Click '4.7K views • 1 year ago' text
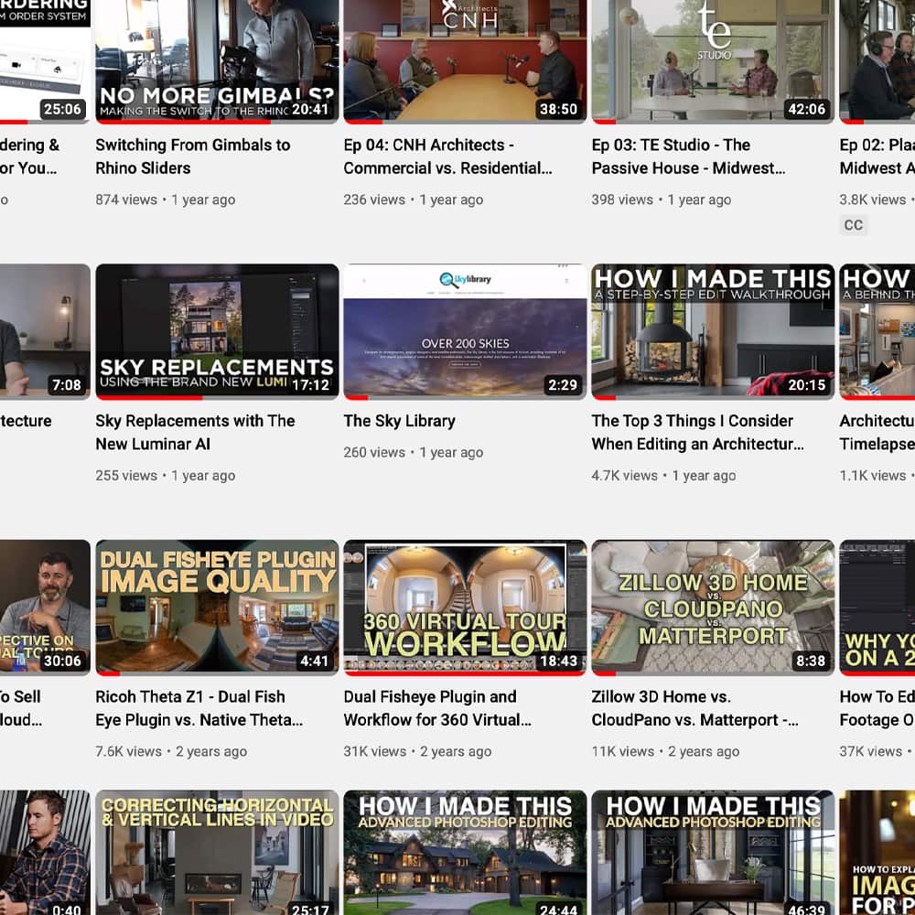Image resolution: width=915 pixels, height=915 pixels. click(x=664, y=476)
